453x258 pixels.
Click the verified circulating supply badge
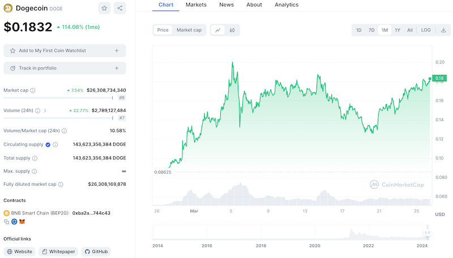click(x=48, y=145)
